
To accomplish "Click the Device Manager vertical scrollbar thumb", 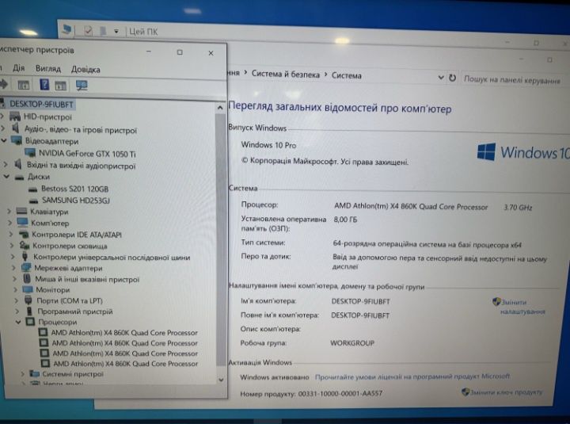I will pos(220,240).
